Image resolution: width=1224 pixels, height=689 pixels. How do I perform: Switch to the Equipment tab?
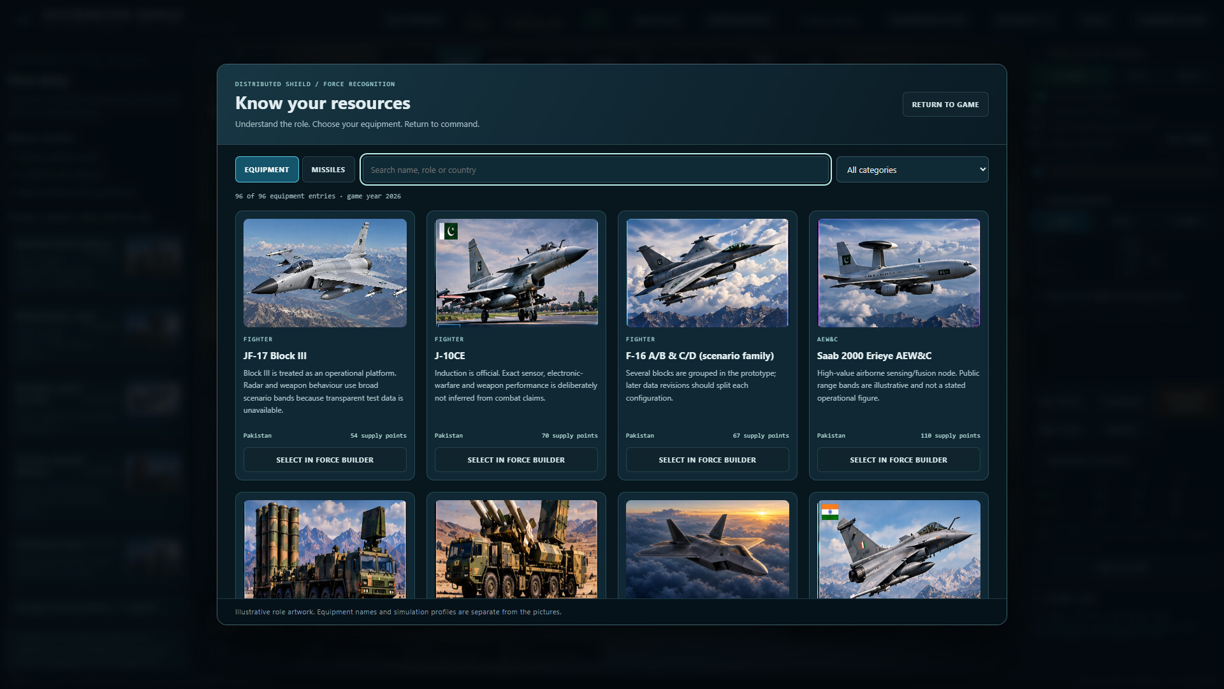266,170
